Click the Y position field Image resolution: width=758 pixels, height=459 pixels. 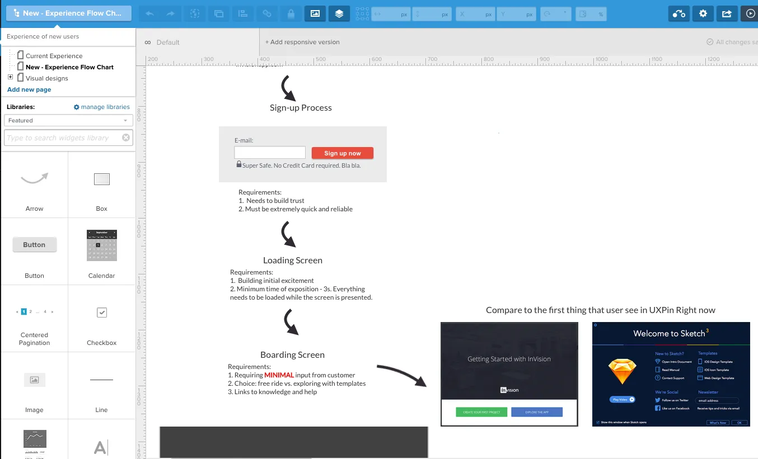pyautogui.click(x=516, y=14)
